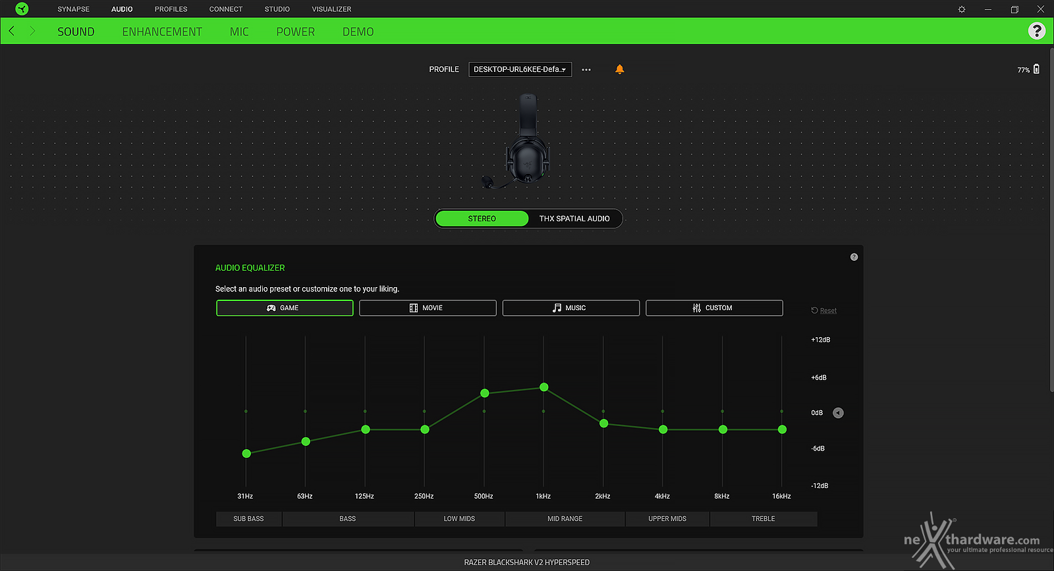Click the RAZER BLACKSHARK V2 HYPERSPEED label
This screenshot has height=571, width=1054.
pyautogui.click(x=527, y=562)
